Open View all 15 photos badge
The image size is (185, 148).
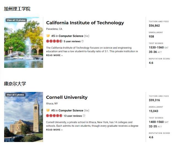click(x=16, y=20)
